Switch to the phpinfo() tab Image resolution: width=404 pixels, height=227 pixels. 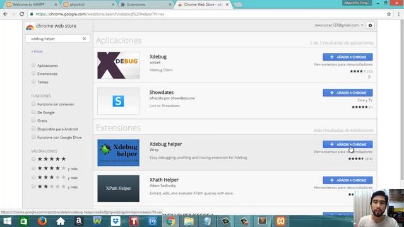(89, 4)
